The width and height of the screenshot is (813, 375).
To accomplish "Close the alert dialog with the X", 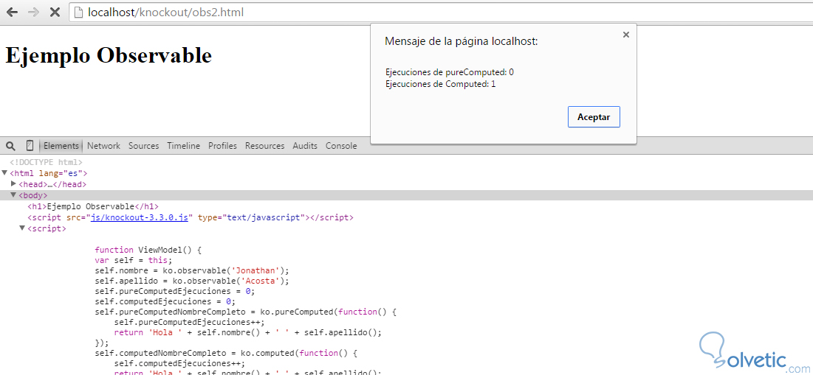I will [626, 35].
